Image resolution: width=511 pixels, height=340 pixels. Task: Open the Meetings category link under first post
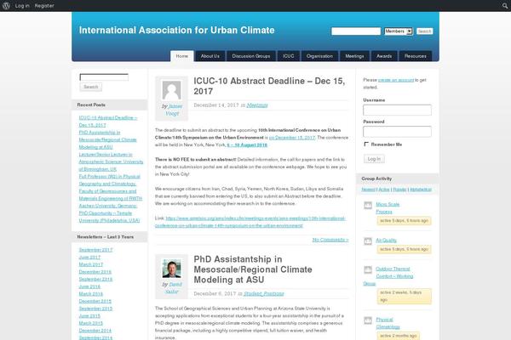pos(257,105)
